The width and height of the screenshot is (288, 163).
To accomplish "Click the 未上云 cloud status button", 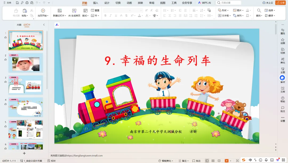I will (x=268, y=3).
